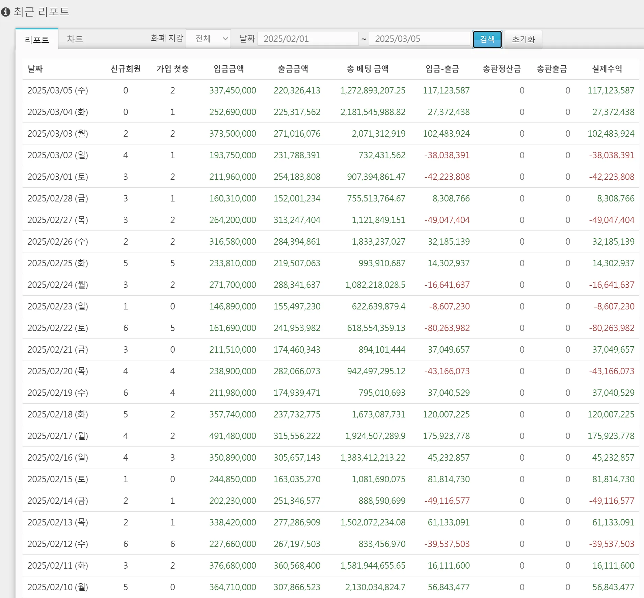The image size is (644, 598).
Task: Click withdrawal amount 241,953,982
Action: (x=297, y=328)
